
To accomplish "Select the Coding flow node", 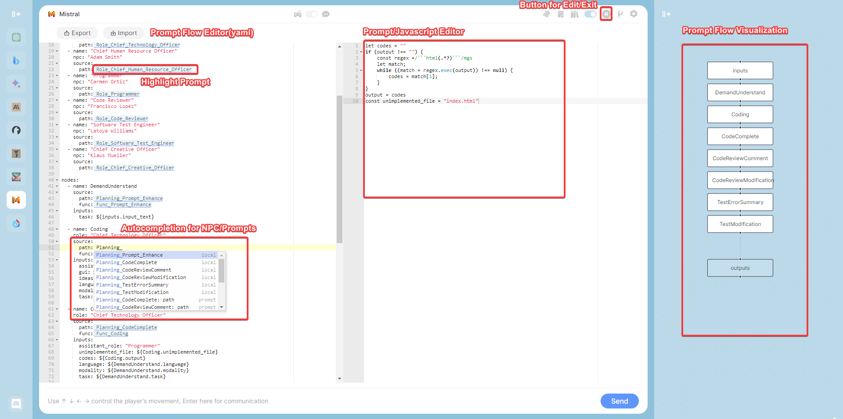I will click(x=740, y=115).
